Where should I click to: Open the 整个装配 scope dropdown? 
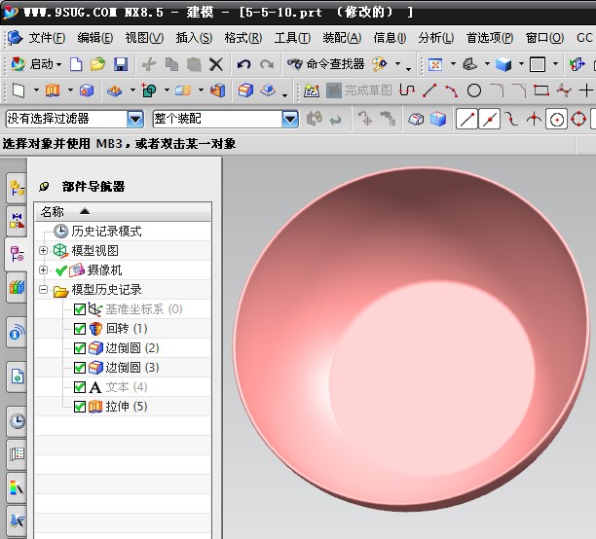pyautogui.click(x=290, y=120)
